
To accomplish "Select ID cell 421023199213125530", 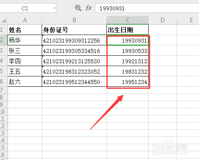I will pyautogui.click(x=74, y=61).
